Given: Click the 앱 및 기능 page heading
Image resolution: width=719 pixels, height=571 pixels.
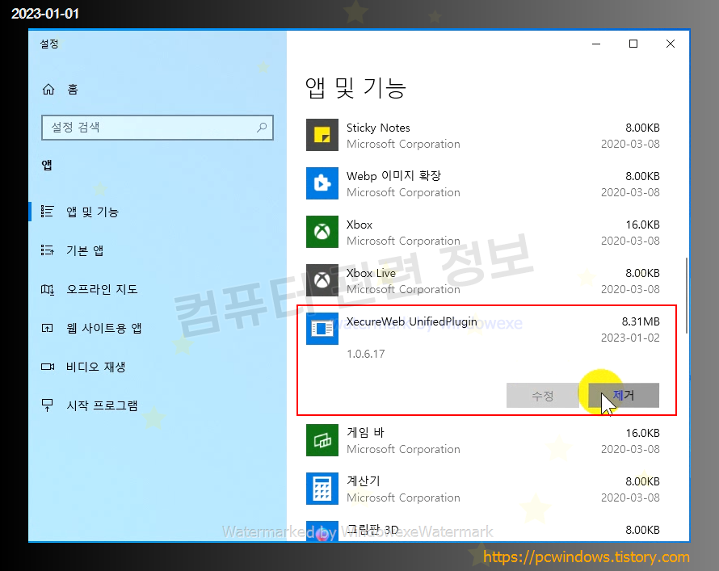Looking at the screenshot, I should tap(355, 88).
